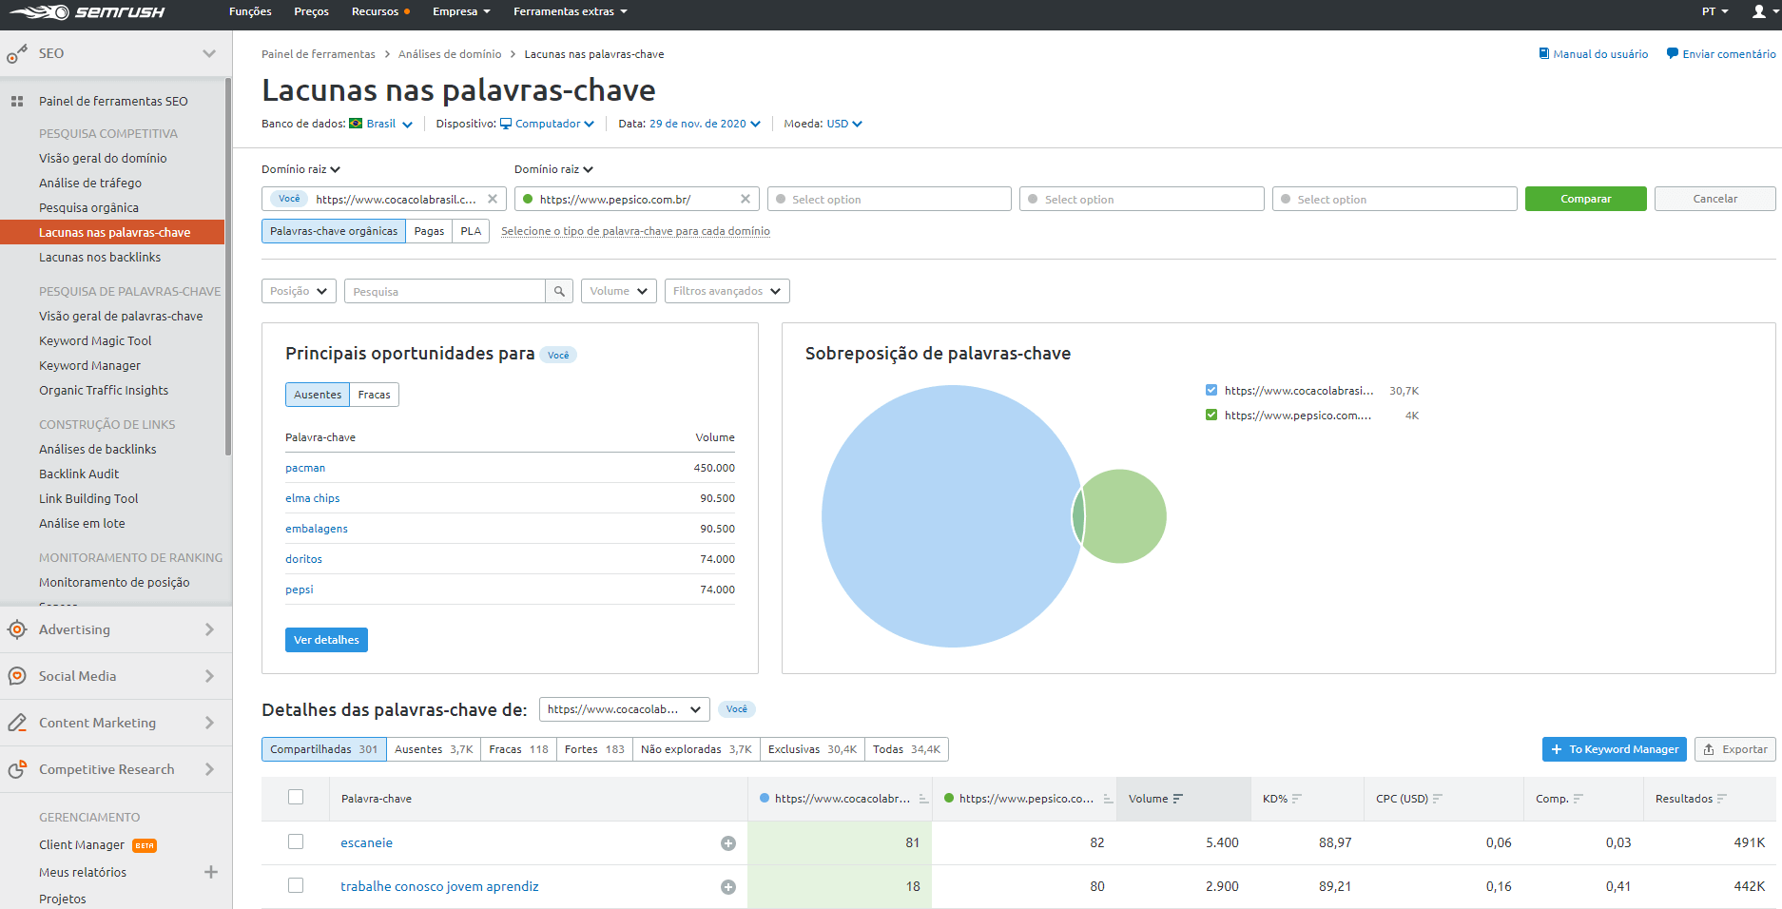Clear the pepsico domain with X icon
Image resolution: width=1782 pixels, height=909 pixels.
(x=746, y=199)
